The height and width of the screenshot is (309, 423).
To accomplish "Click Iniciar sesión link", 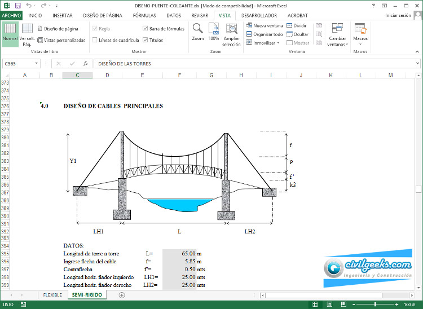I will click(x=398, y=15).
